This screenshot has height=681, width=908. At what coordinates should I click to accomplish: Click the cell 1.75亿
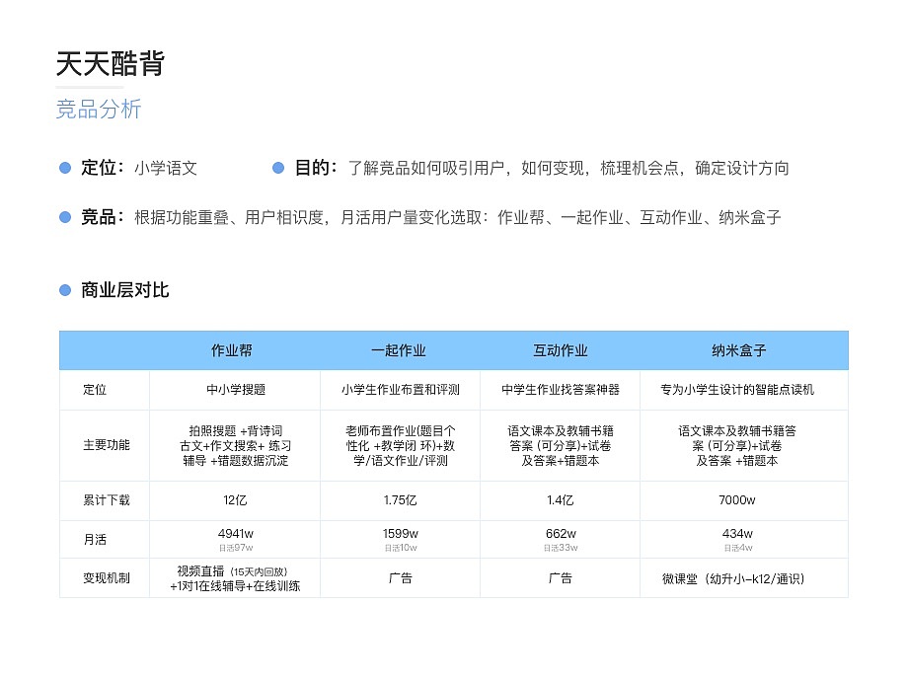coord(400,499)
